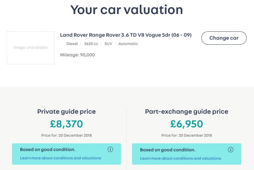Screen dimensions: 254x170
Task: Click the SUV body type label
Action: point(108,44)
